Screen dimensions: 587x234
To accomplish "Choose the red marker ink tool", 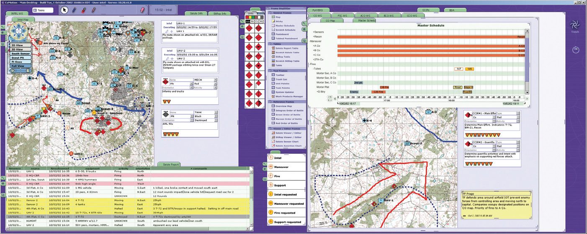I will tap(84, 10).
